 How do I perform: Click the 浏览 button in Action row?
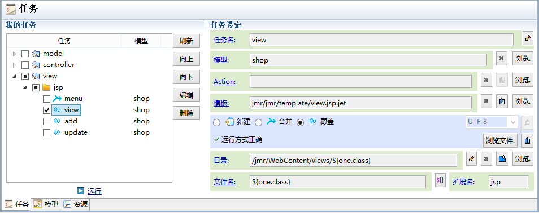[x=523, y=80]
